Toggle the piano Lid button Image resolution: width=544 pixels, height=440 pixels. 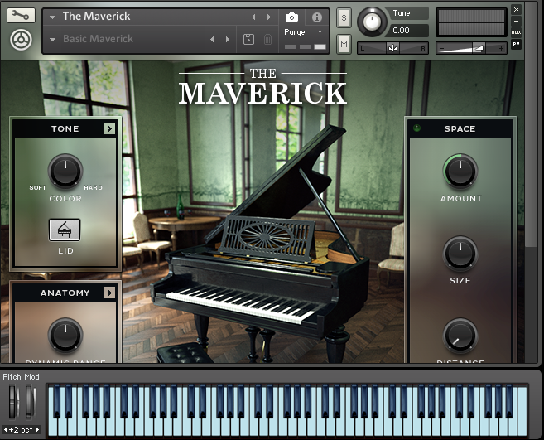click(x=65, y=230)
